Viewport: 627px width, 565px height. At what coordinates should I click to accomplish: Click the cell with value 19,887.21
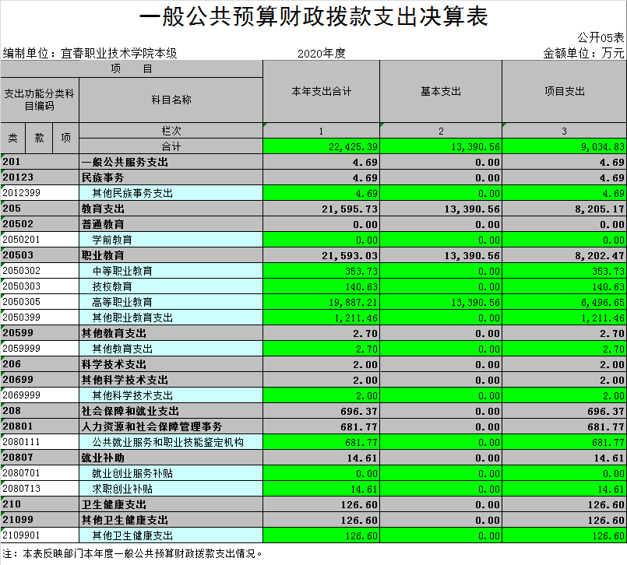click(x=321, y=302)
